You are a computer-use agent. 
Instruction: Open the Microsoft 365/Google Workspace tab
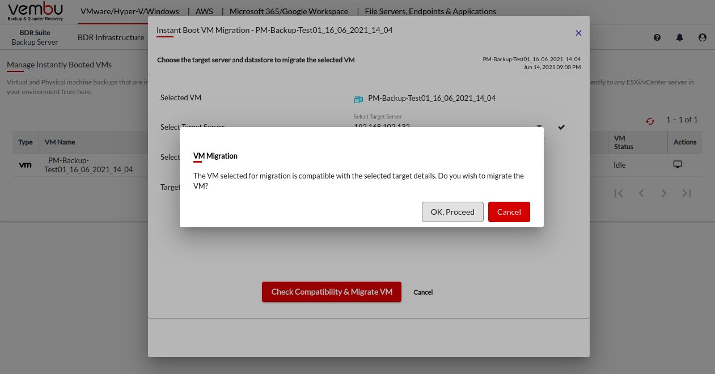[x=289, y=11]
